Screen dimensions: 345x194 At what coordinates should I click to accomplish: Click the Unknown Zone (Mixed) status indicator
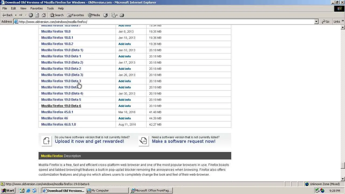click(x=322, y=184)
